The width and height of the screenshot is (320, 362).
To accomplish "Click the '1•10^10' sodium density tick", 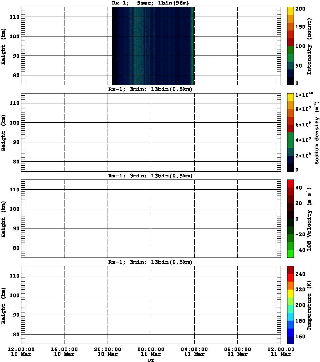I will pyautogui.click(x=304, y=95).
